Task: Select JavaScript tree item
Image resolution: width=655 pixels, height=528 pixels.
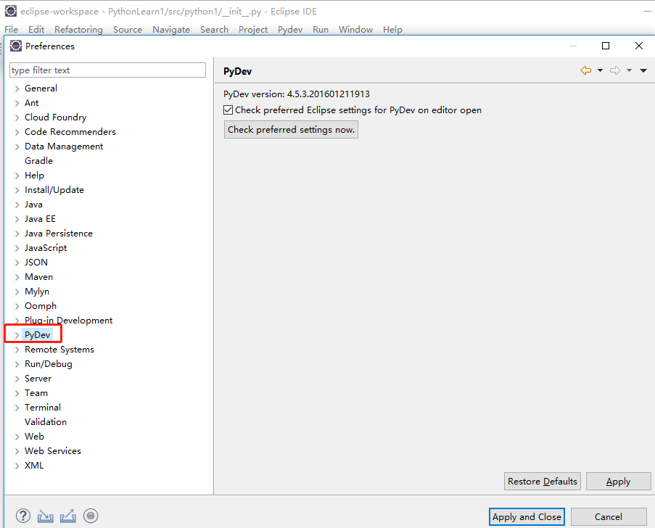Action: 46,248
